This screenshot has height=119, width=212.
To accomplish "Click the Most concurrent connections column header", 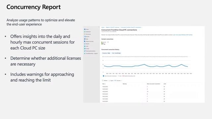I will 154,84.
